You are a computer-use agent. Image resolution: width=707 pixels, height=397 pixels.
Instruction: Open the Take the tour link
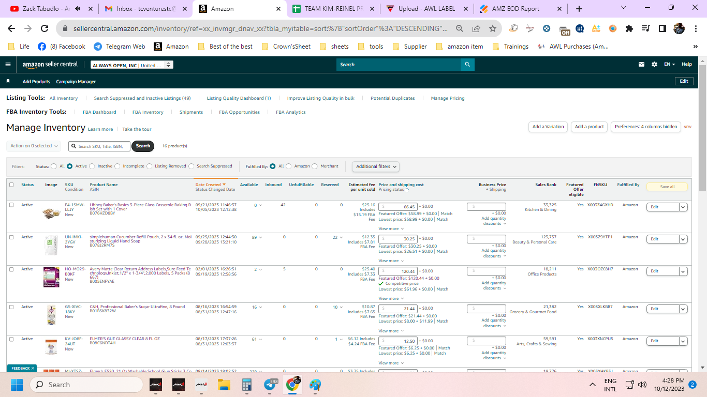[137, 129]
